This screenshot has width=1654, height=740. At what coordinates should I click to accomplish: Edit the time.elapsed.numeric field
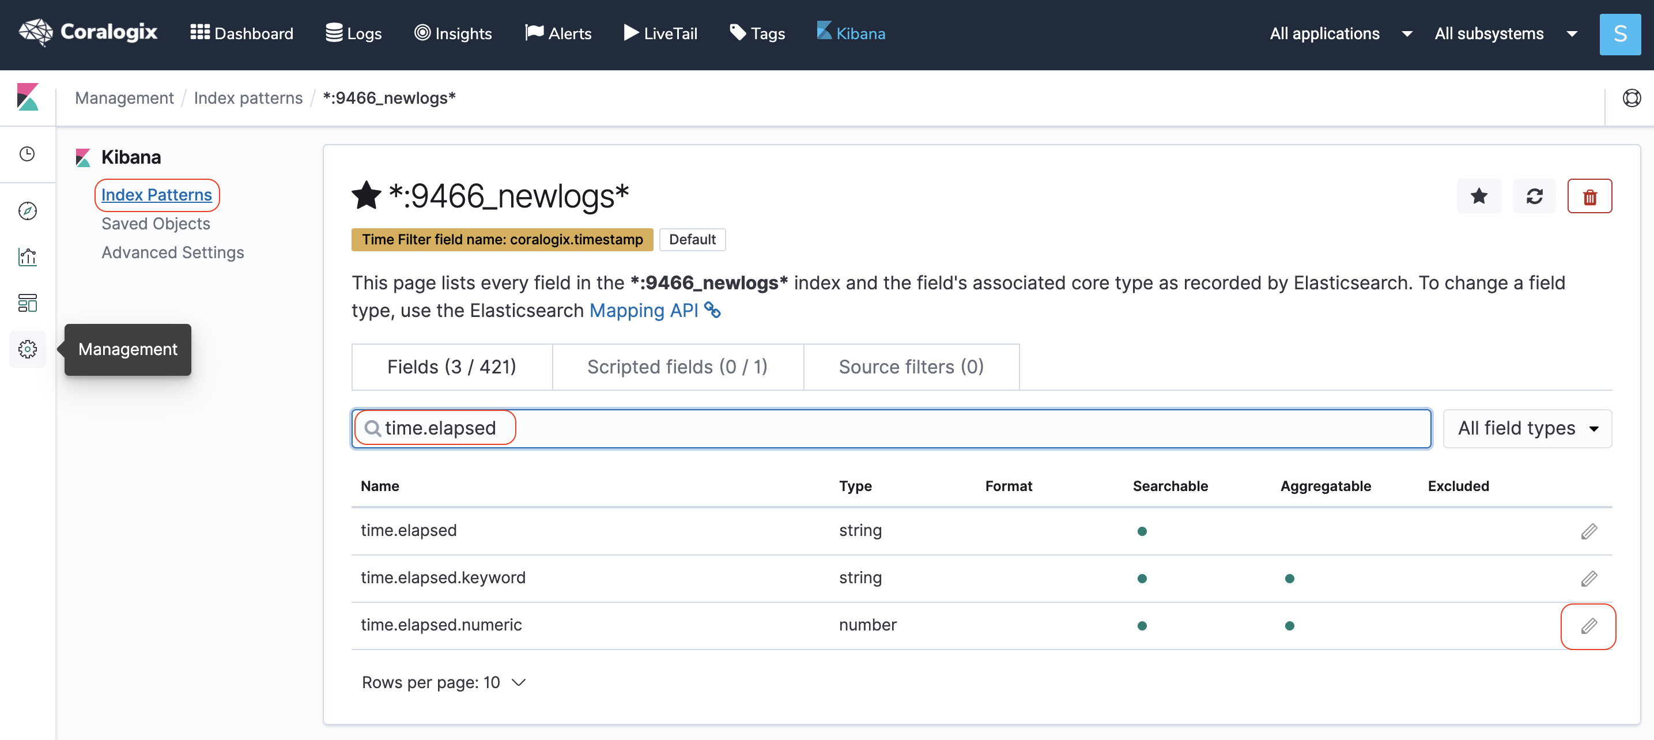(x=1588, y=626)
